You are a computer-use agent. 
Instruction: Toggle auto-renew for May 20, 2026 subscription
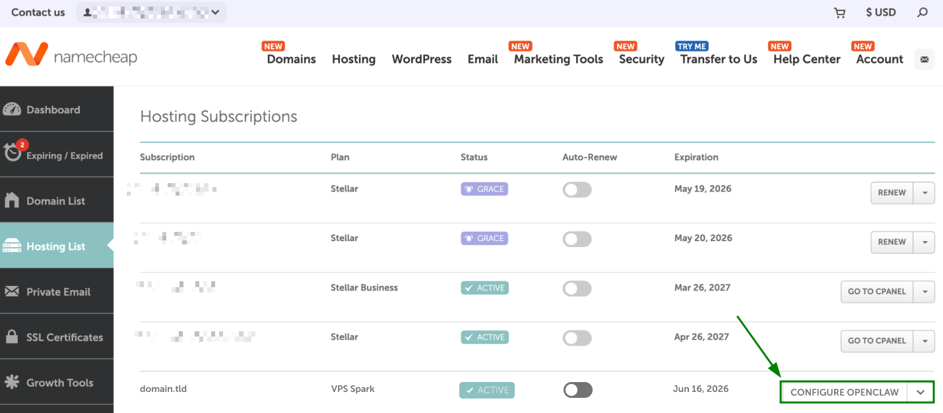pyautogui.click(x=577, y=239)
